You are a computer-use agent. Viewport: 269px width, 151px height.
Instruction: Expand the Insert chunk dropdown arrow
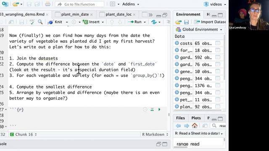point(103,22)
